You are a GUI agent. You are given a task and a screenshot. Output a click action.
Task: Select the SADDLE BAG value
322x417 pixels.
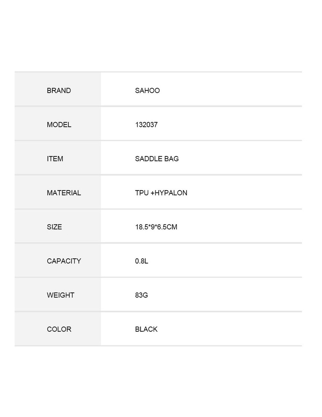[x=157, y=159]
